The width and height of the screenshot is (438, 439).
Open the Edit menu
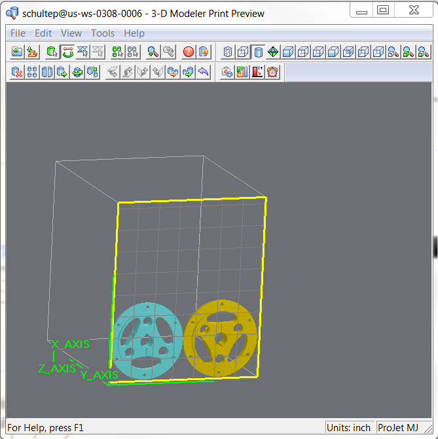pos(43,33)
